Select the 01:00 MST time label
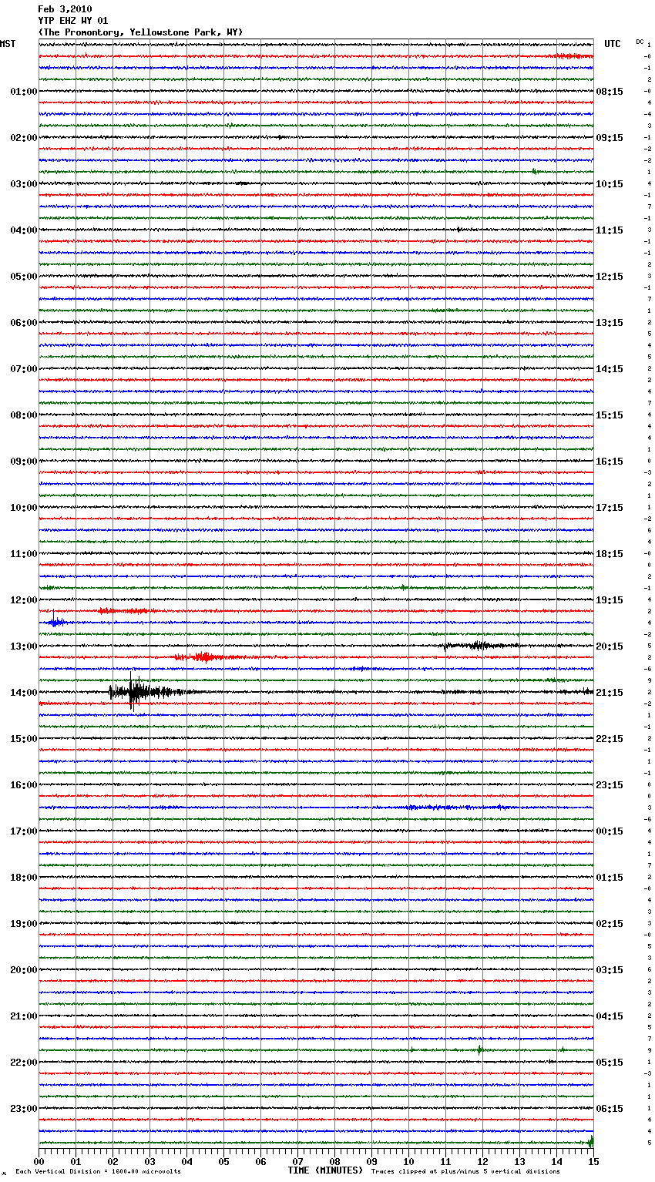This screenshot has width=655, height=1182. point(23,92)
